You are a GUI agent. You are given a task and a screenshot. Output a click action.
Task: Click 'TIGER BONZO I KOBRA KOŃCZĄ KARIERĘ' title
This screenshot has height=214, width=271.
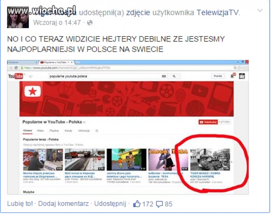point(205,175)
